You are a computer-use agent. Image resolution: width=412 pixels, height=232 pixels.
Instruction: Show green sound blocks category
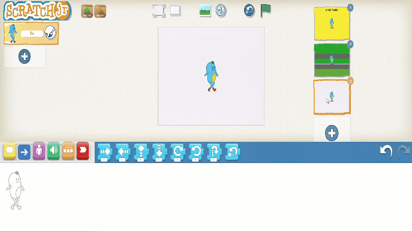53,151
